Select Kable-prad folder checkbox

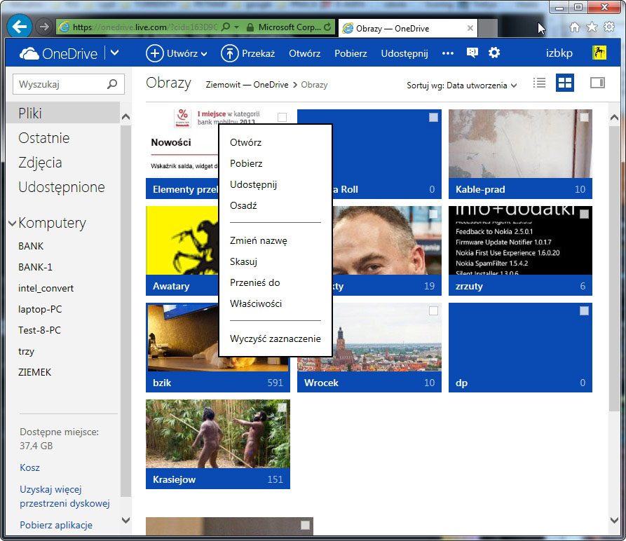585,117
